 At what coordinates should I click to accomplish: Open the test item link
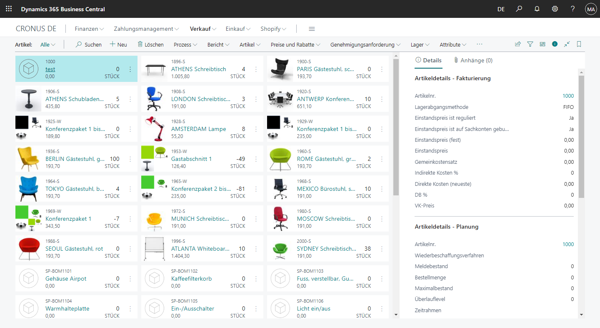(50, 69)
